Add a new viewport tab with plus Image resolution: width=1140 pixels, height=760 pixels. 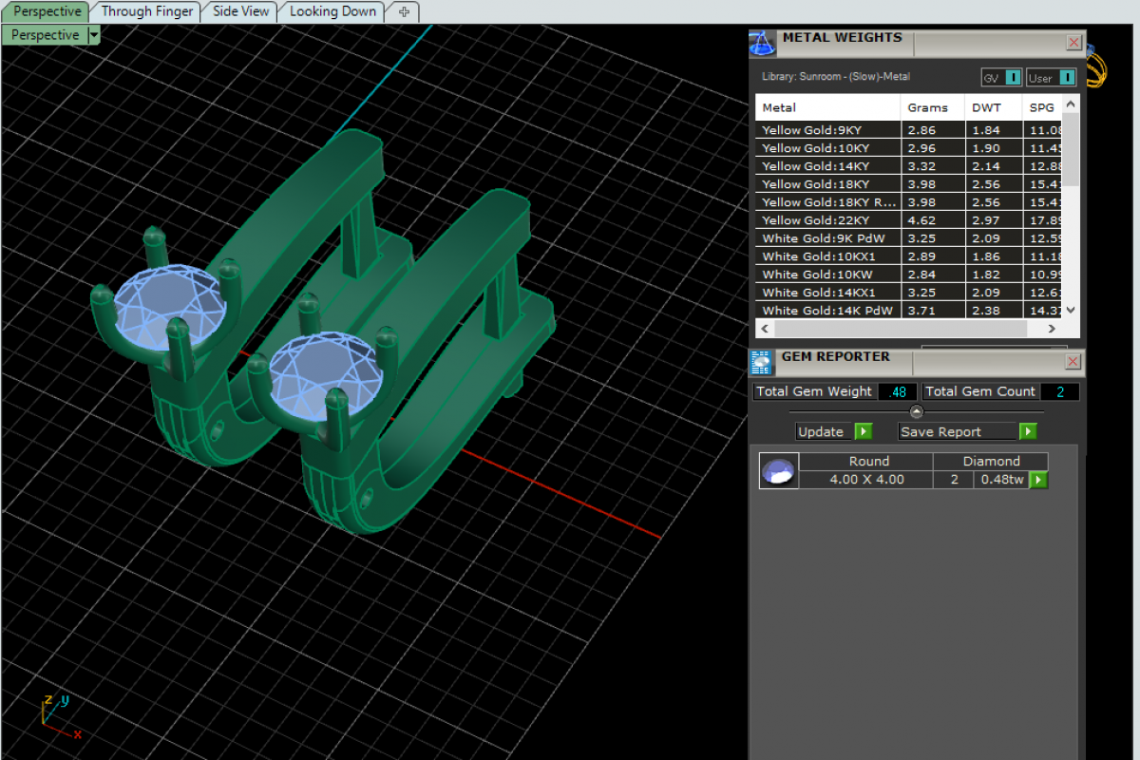point(405,11)
